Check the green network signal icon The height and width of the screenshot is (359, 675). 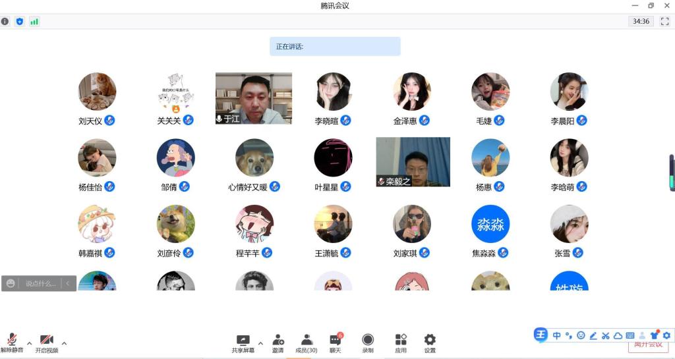(x=34, y=21)
